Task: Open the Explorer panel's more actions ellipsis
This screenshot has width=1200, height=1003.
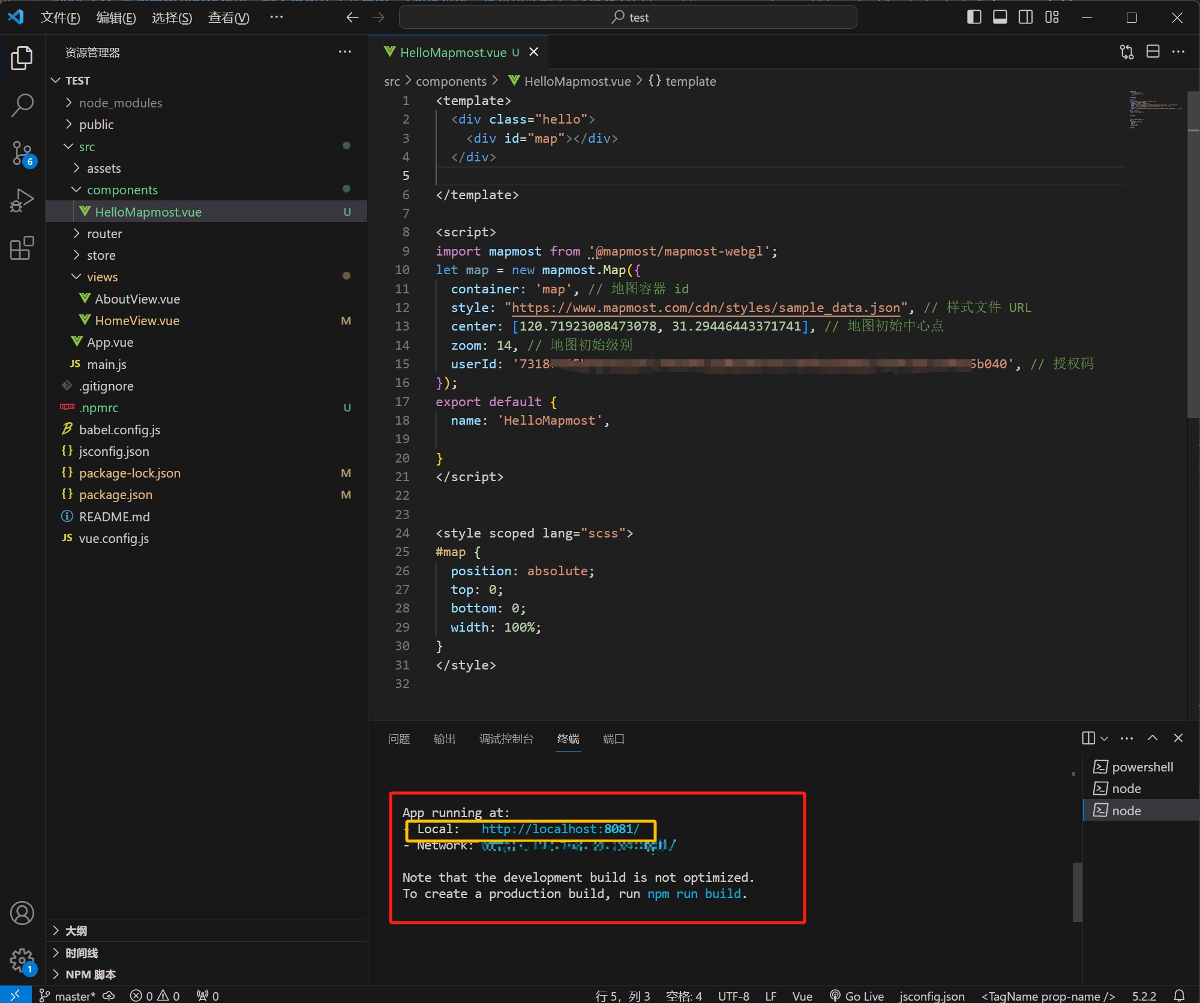Action: point(345,52)
